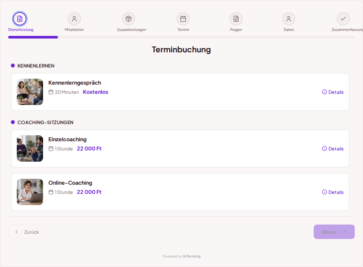Click the left chevron on Zurück button
This screenshot has width=363, height=267.
(16, 232)
